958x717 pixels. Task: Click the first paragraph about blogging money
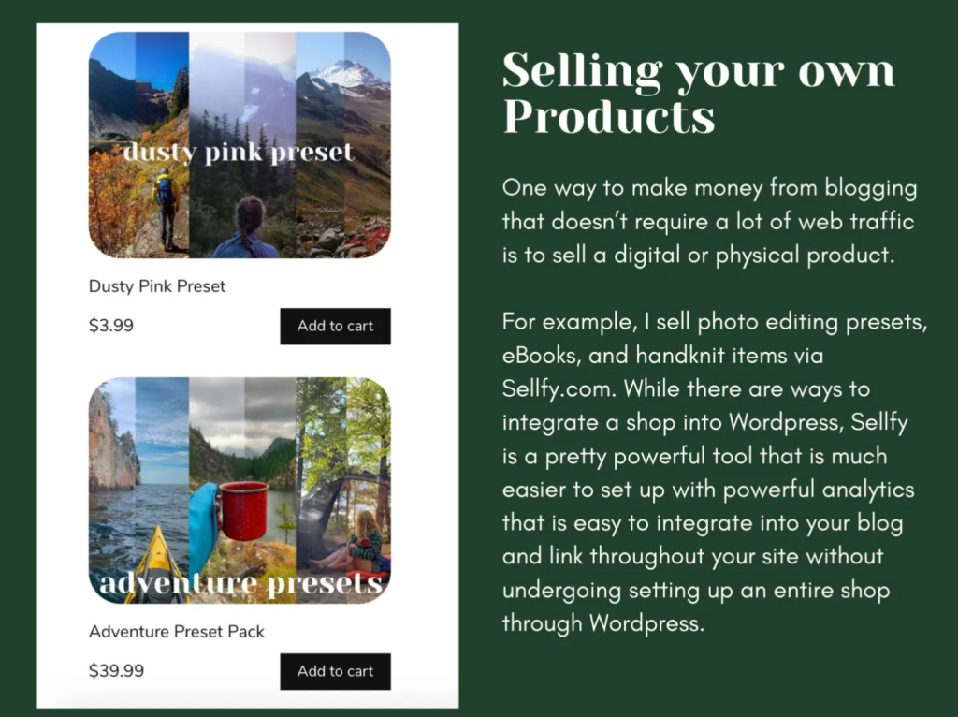tap(709, 221)
